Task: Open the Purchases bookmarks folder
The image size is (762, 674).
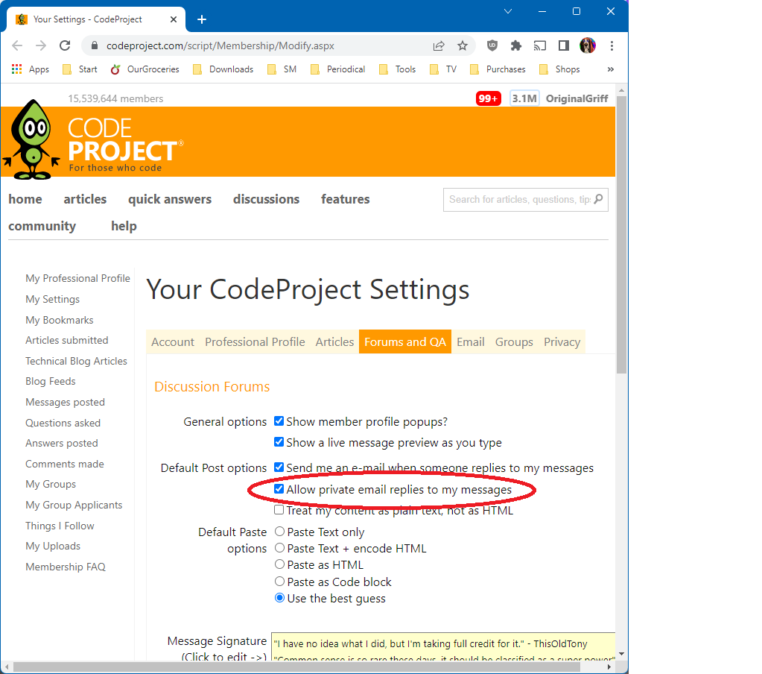Action: coord(498,69)
